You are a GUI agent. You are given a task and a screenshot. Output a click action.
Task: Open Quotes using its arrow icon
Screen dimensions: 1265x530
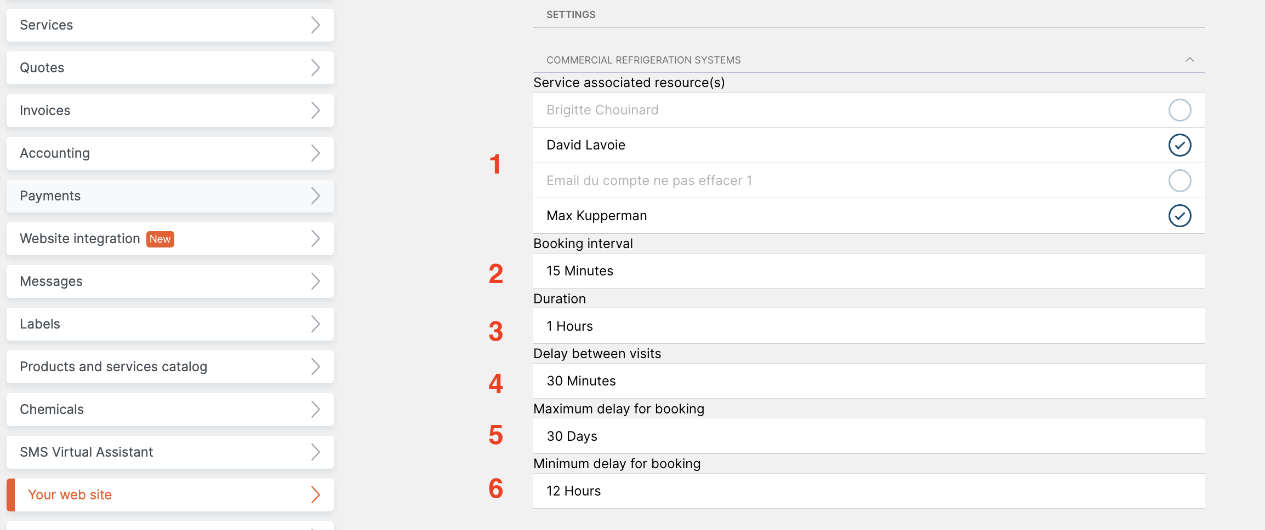[x=316, y=67]
